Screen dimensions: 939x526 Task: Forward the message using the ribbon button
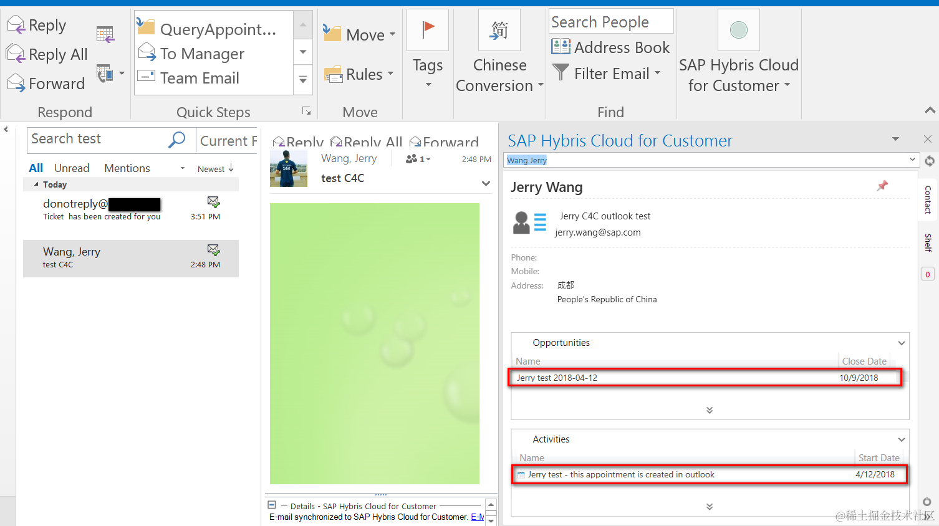pyautogui.click(x=46, y=84)
